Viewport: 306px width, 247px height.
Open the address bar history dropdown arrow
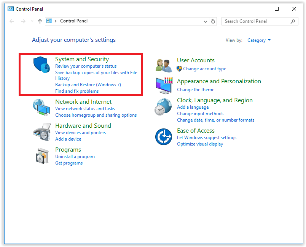(206, 21)
